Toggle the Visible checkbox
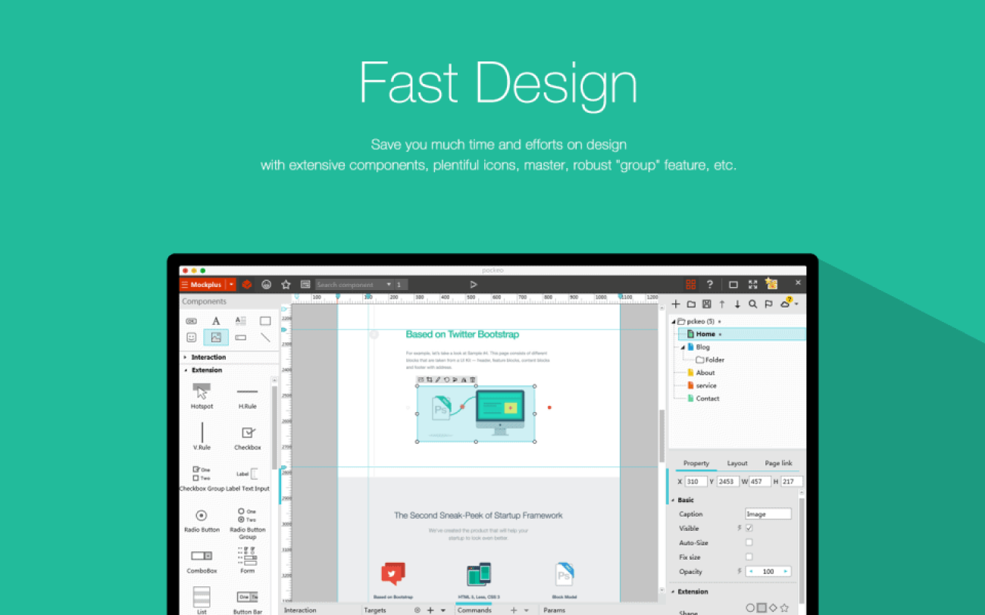Viewport: 985px width, 615px height. pyautogui.click(x=749, y=528)
